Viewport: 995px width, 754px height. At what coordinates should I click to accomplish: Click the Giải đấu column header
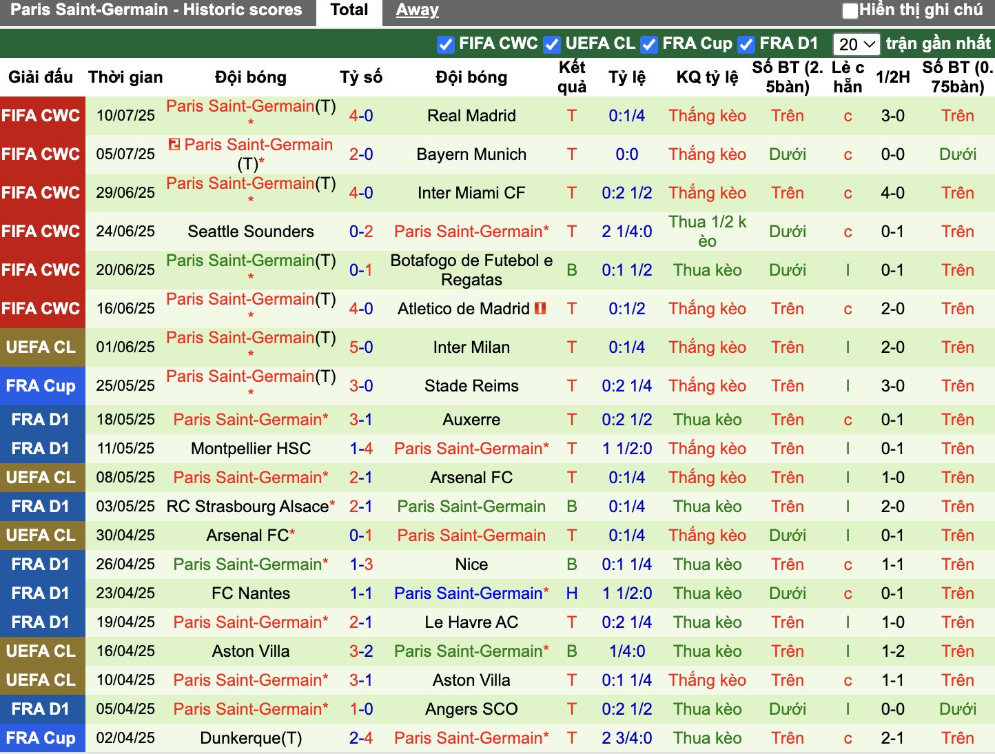pyautogui.click(x=41, y=77)
